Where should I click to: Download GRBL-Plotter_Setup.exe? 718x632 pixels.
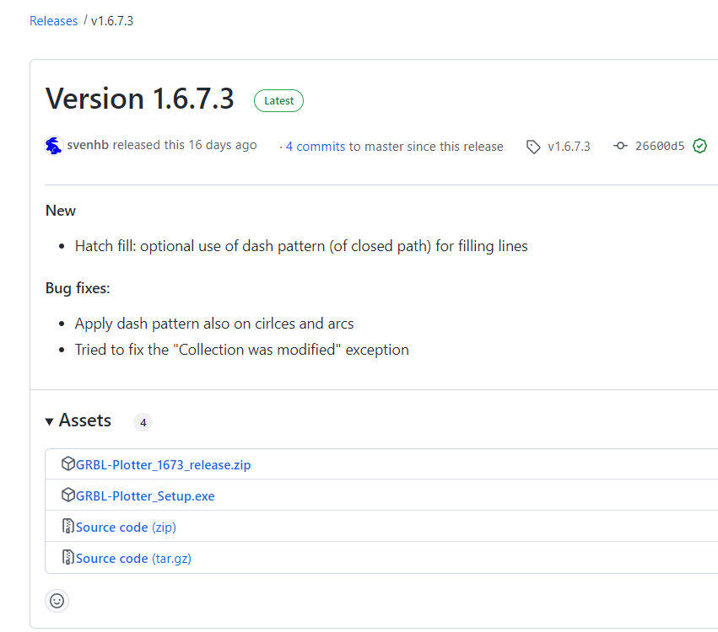point(145,496)
